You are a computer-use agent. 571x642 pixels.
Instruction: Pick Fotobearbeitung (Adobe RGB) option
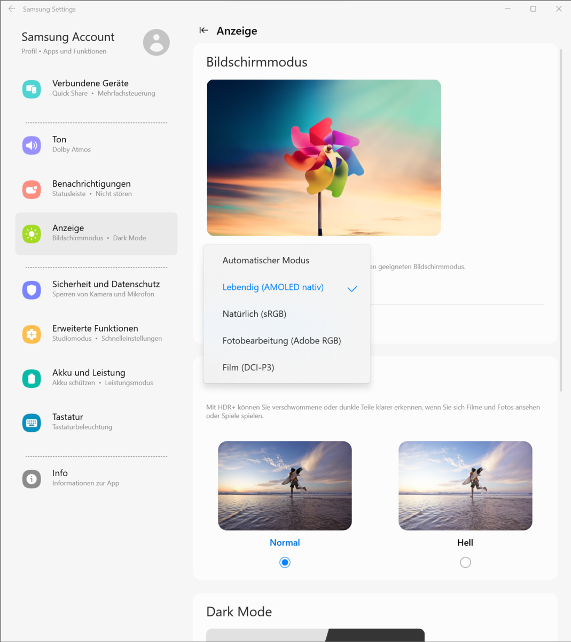tap(281, 341)
